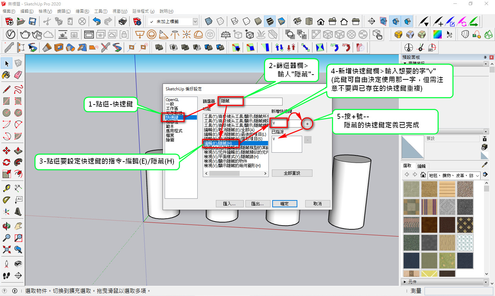
Task: Open Model Info icon in toolbar
Action: click(x=137, y=22)
